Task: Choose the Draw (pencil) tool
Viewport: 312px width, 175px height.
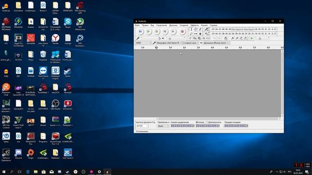Action: click(x=200, y=29)
